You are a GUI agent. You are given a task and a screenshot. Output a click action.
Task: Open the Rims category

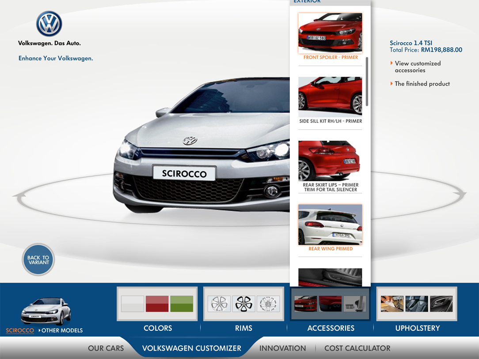pos(243,328)
